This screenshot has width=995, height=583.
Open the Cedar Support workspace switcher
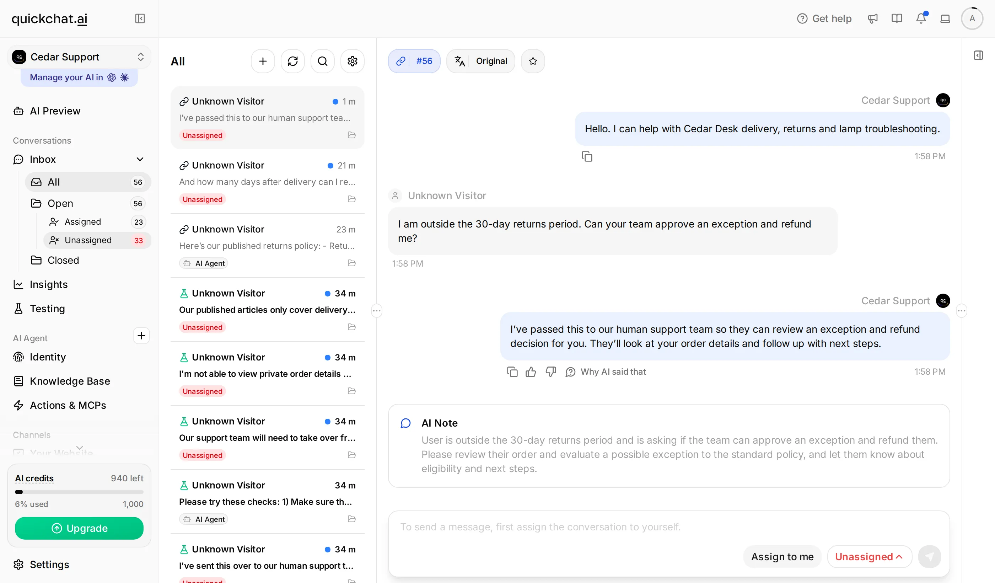(x=79, y=57)
